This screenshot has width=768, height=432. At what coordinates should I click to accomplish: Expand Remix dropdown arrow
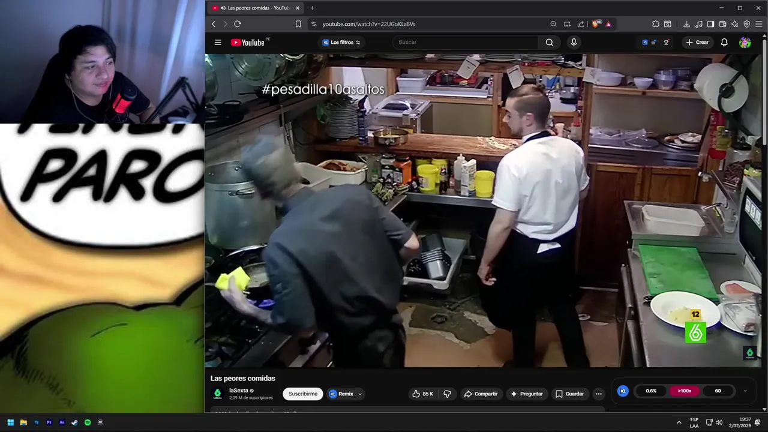click(x=360, y=394)
